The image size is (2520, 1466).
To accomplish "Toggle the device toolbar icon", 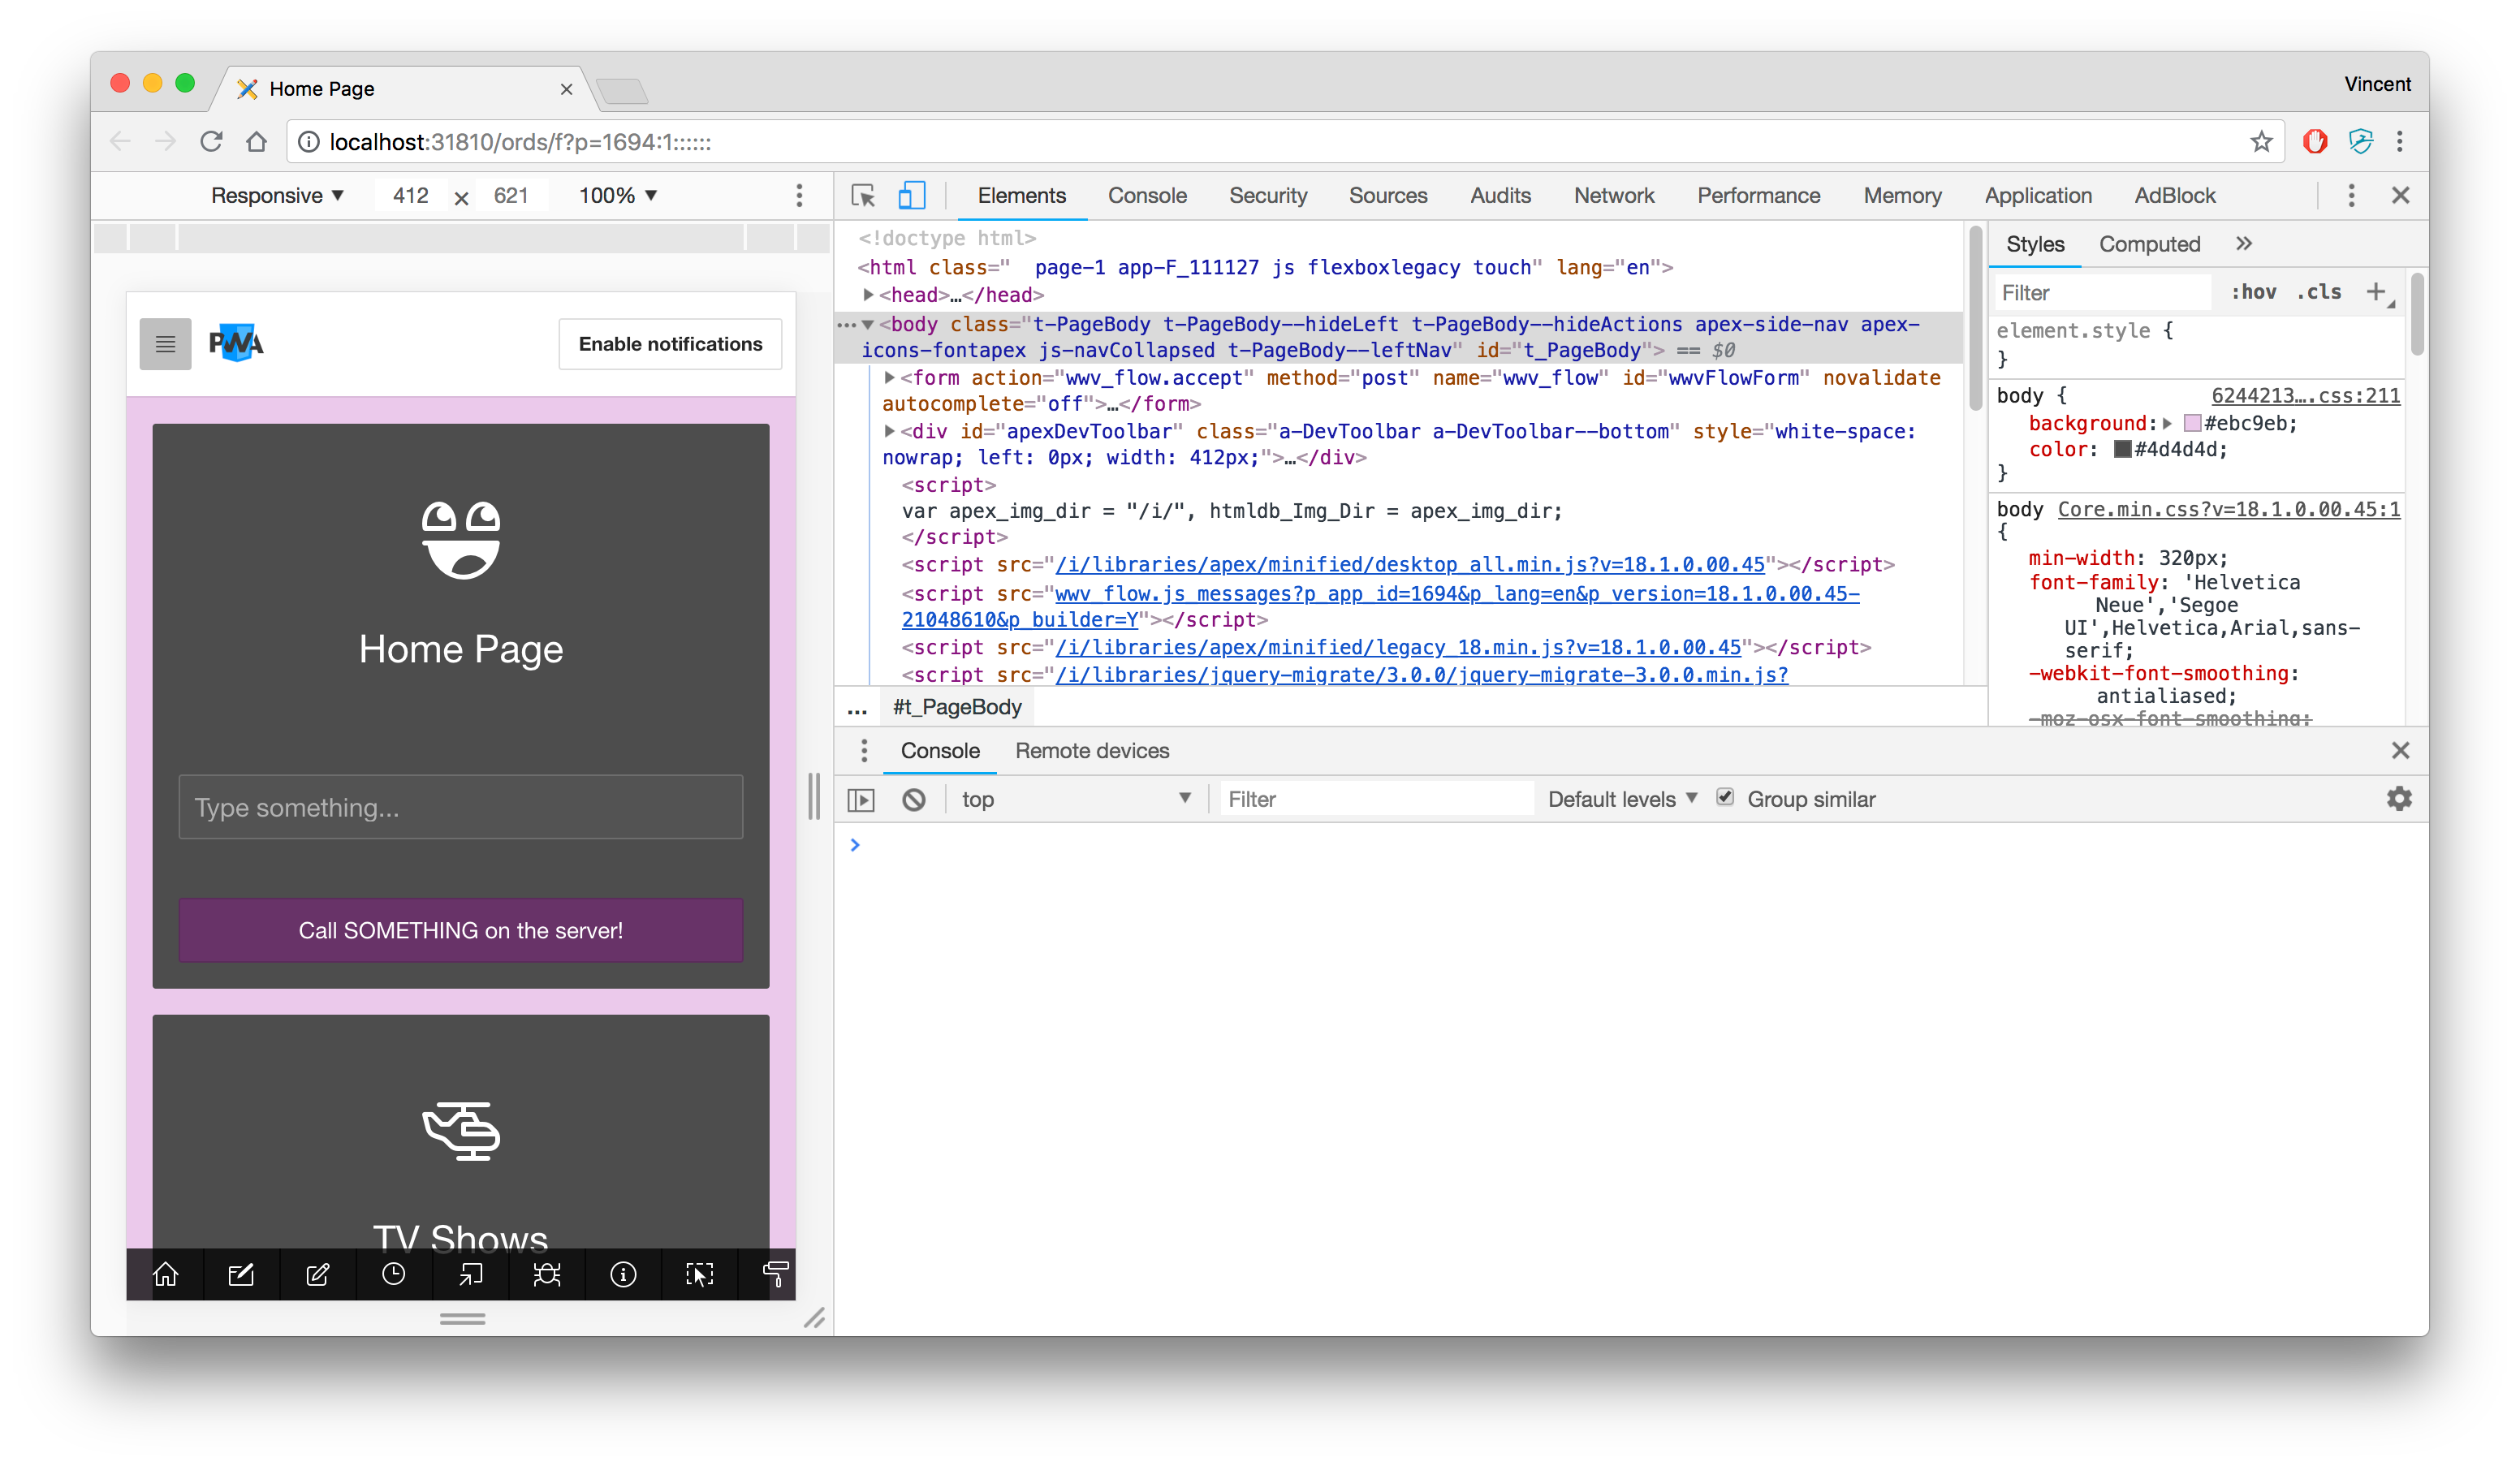I will [x=911, y=196].
